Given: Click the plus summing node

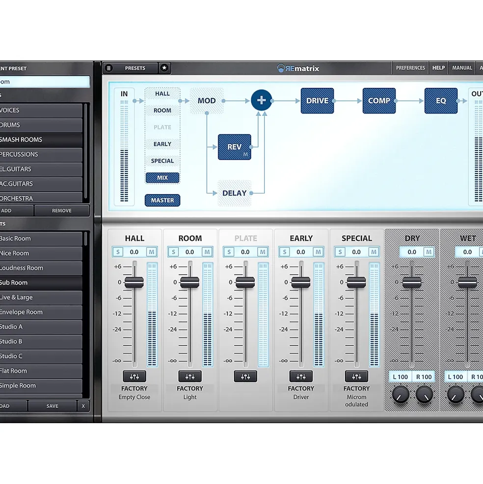Looking at the screenshot, I should (261, 100).
